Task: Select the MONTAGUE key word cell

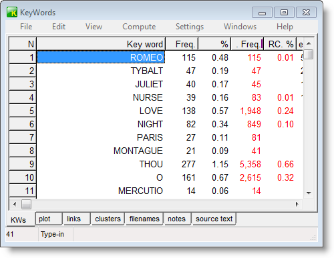Action: tap(101, 151)
